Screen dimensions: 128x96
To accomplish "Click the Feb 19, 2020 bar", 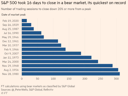I will coord(24,21).
